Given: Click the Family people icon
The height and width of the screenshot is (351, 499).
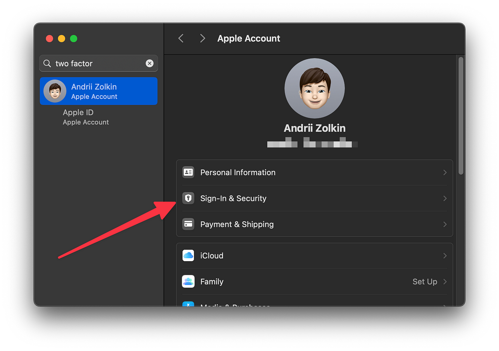Looking at the screenshot, I should [188, 282].
